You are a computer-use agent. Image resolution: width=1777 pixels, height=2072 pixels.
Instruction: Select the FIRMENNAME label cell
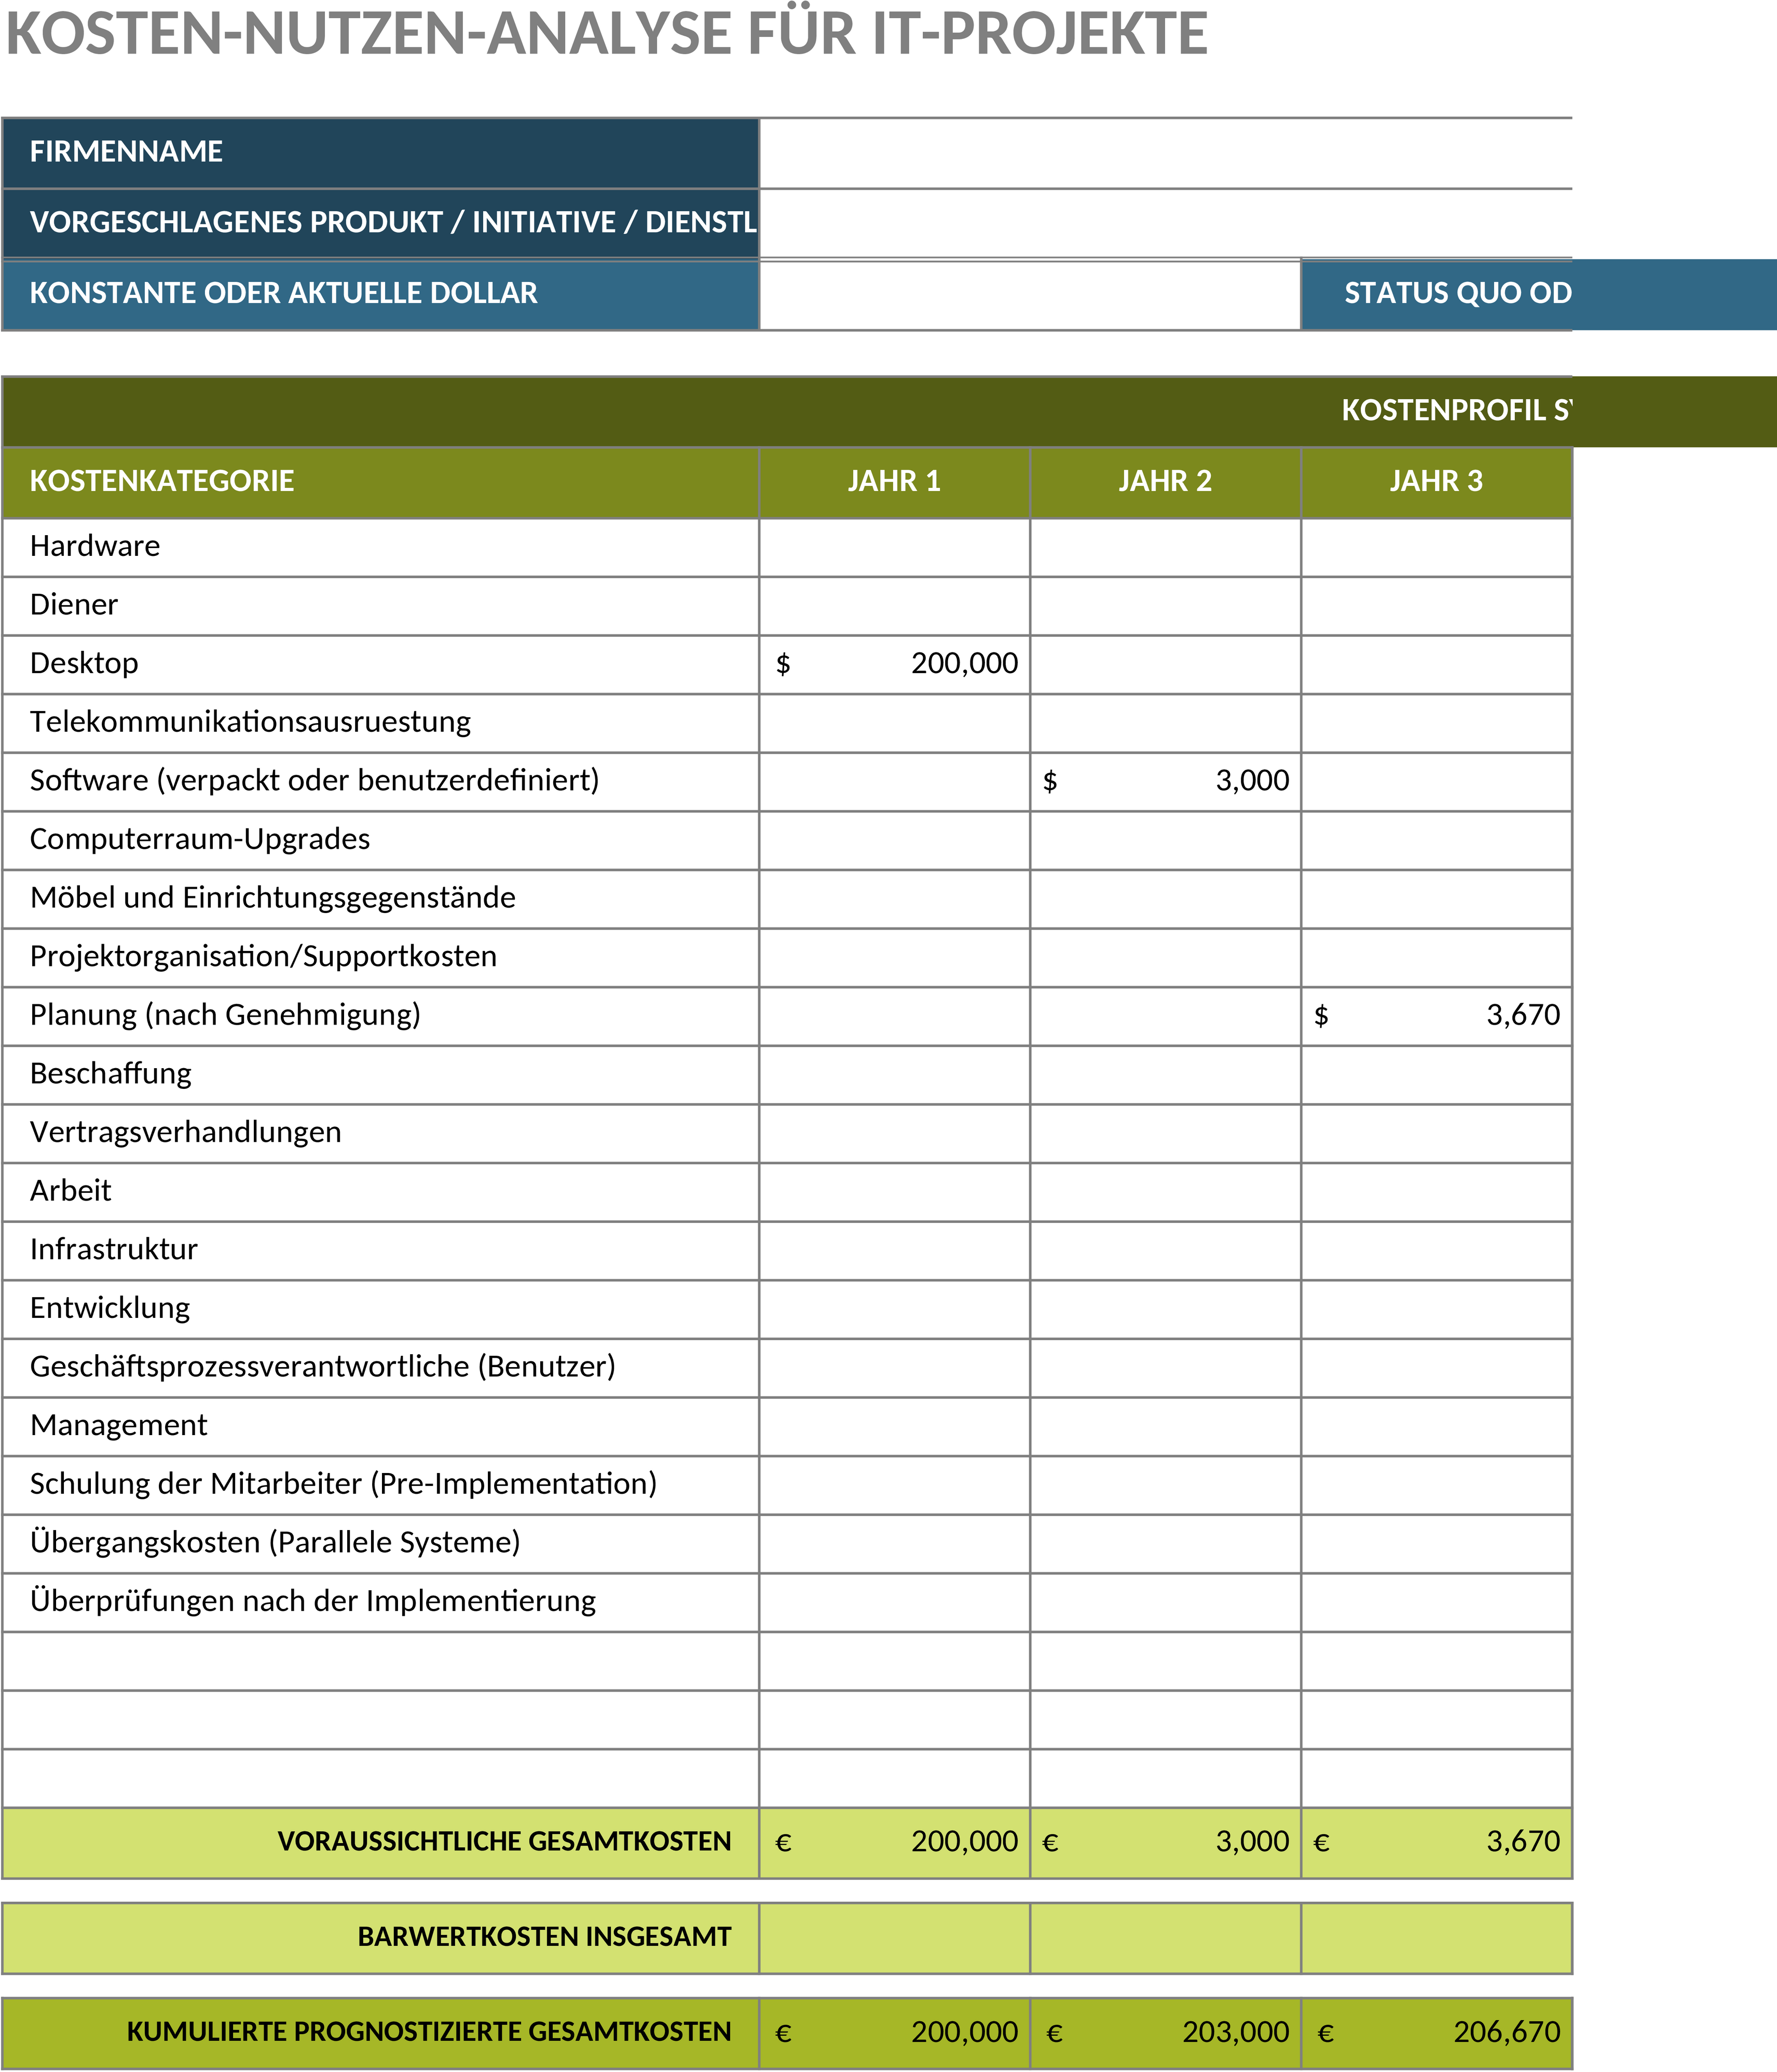(x=380, y=153)
